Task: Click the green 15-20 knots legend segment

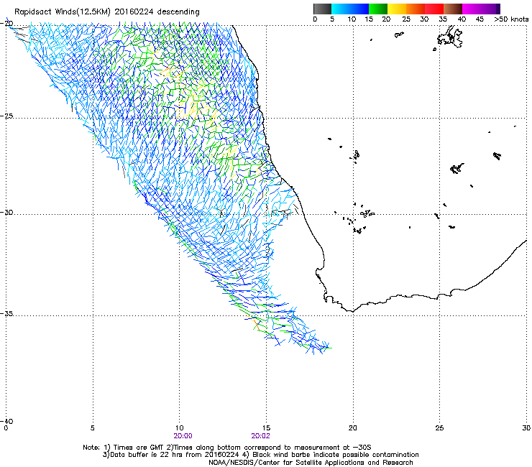Action: pos(378,9)
